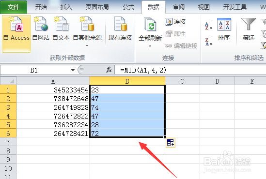This screenshot has width=266, height=179.
Task: Select cell B3 with value 74
Action: (x=127, y=107)
